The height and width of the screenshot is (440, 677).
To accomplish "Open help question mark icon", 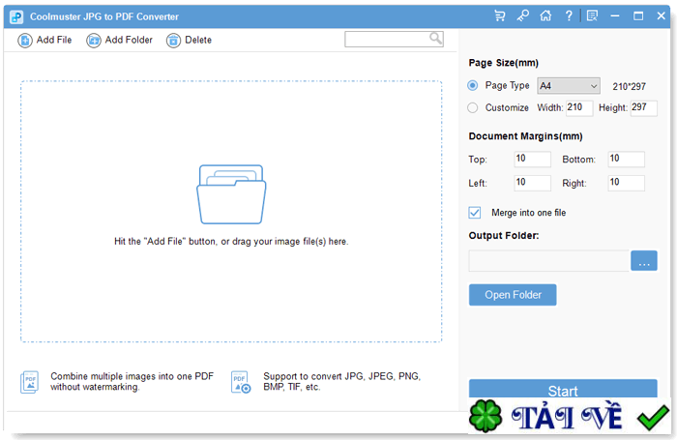I will coord(569,16).
